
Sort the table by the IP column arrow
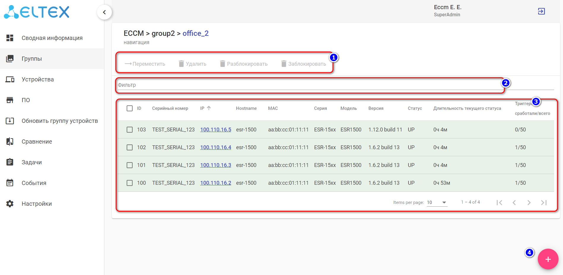(209, 108)
